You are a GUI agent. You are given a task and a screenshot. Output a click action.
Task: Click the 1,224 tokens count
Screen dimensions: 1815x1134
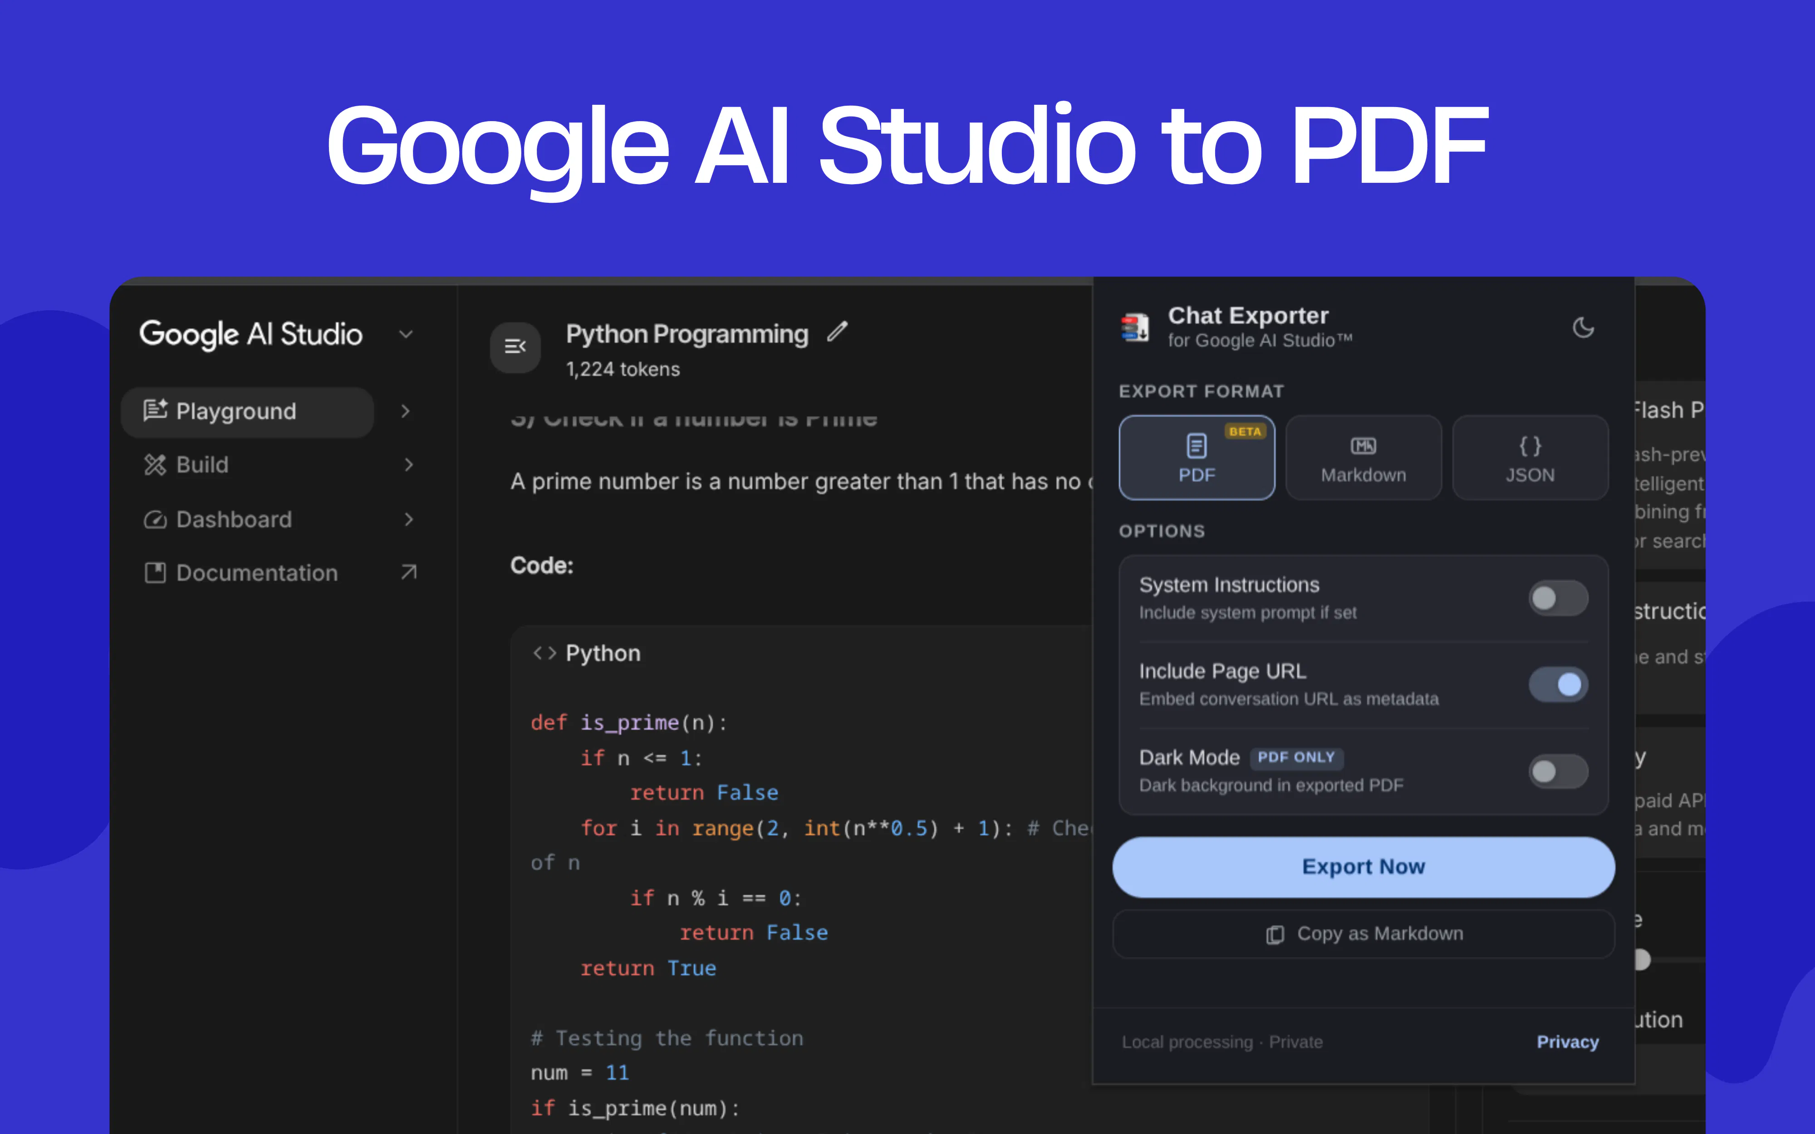(x=623, y=369)
